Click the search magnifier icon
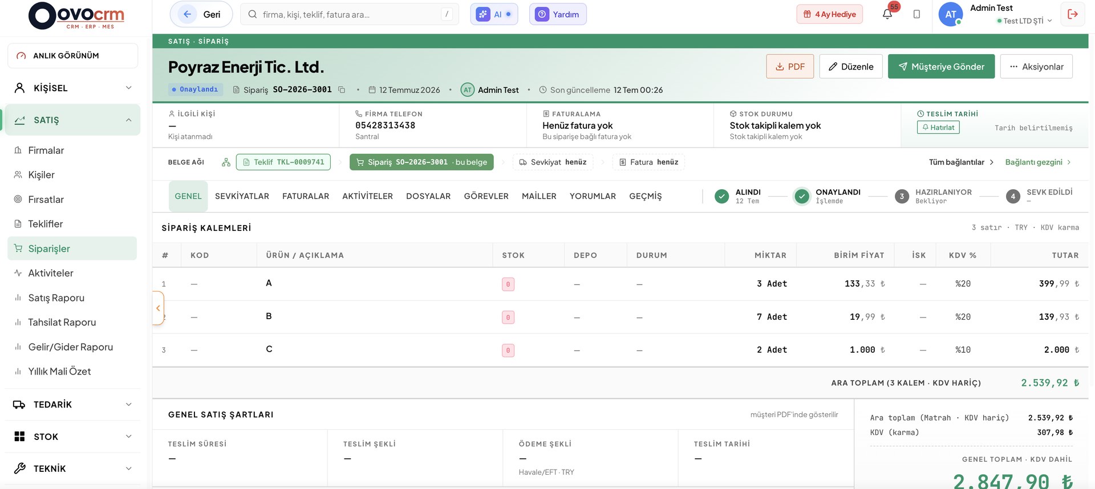 point(253,14)
